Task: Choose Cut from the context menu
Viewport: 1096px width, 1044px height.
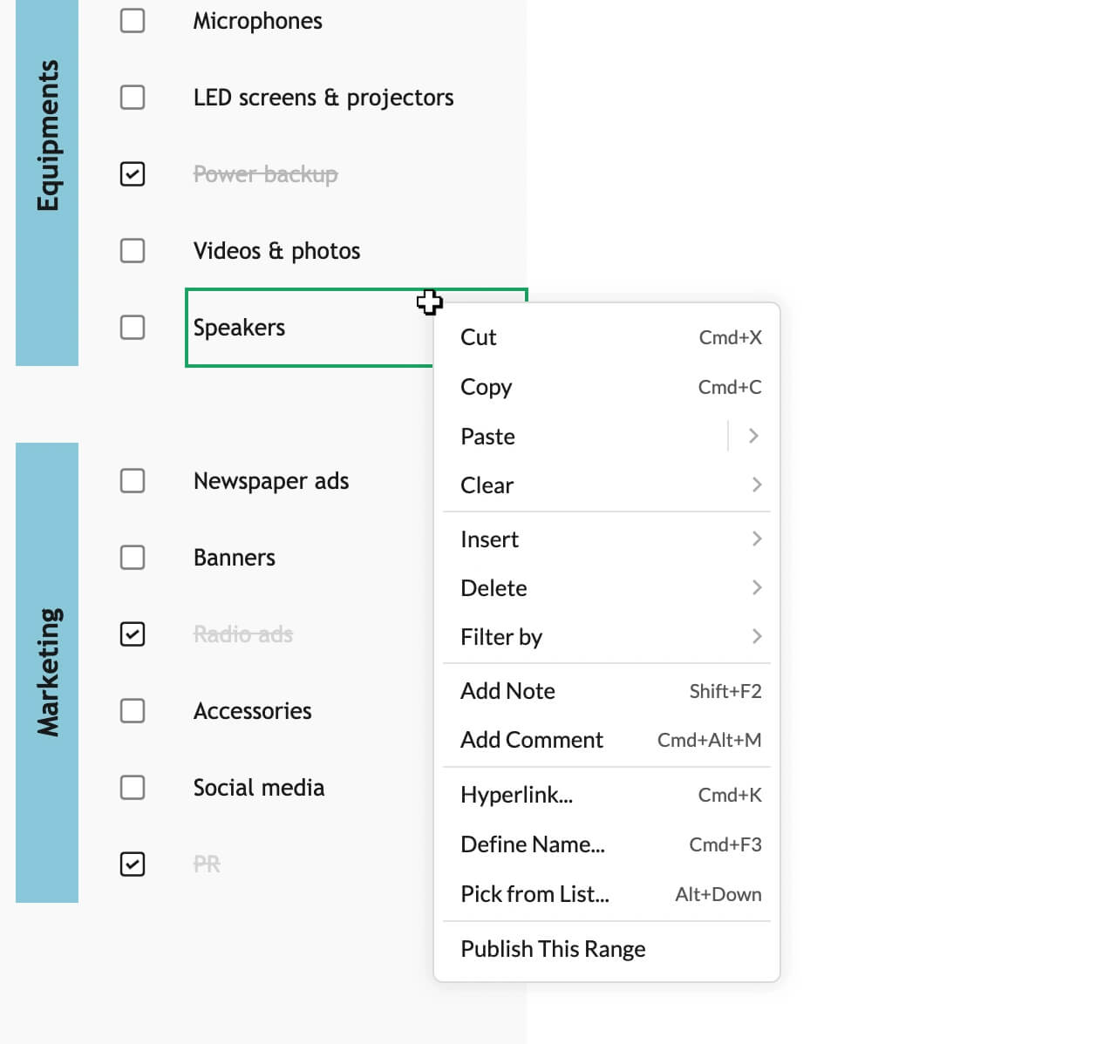Action: tap(607, 337)
